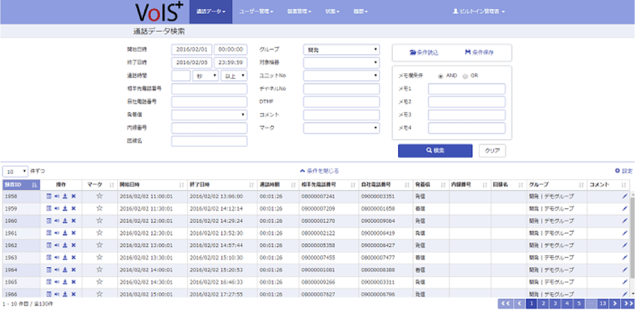The image size is (635, 311).
Task: Open the グループ dropdown
Action: point(341,50)
